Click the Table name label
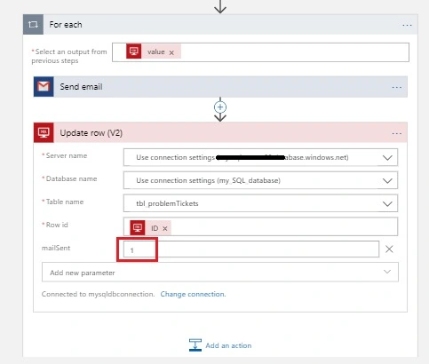429x364 pixels. coord(65,202)
